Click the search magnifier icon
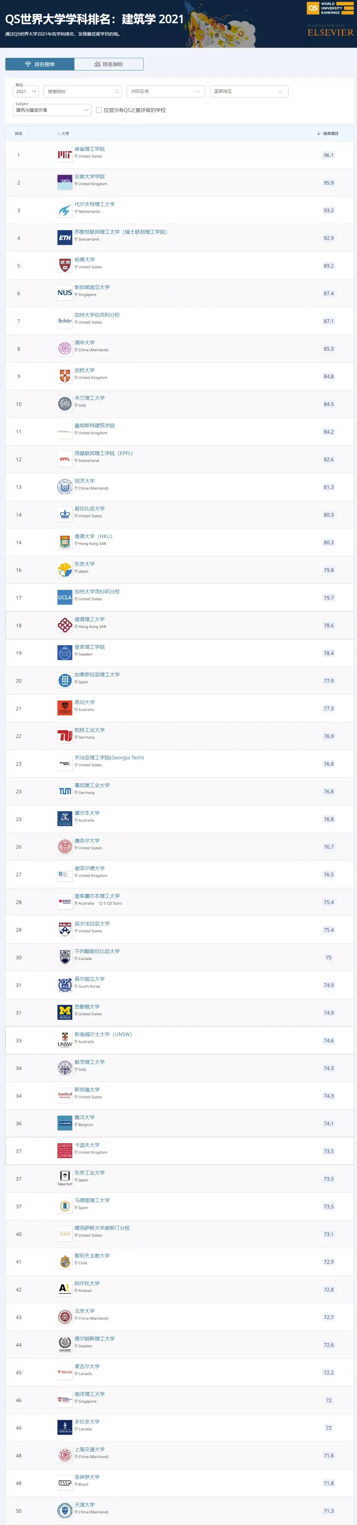The height and width of the screenshot is (1525, 357). point(117,92)
